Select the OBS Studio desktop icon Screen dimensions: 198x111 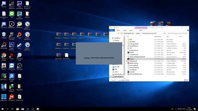19,66
